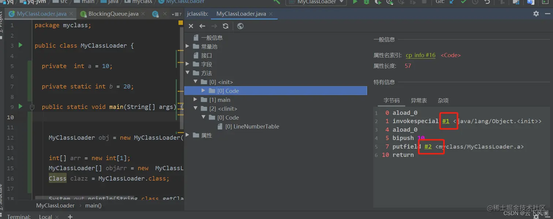Viewport: 553px width, 219px height.
Task: Run the application with the green Run icon
Action: (355, 3)
